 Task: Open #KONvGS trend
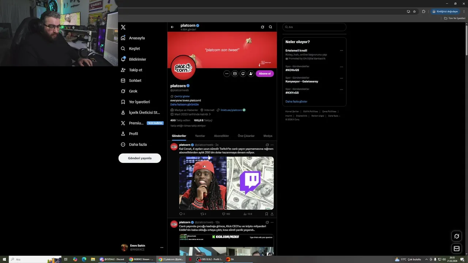[292, 70]
